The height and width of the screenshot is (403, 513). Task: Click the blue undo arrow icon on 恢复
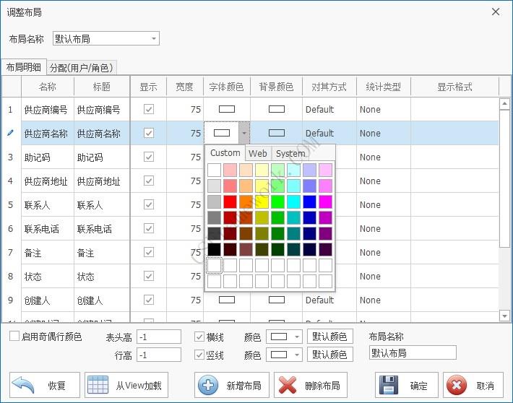click(23, 385)
